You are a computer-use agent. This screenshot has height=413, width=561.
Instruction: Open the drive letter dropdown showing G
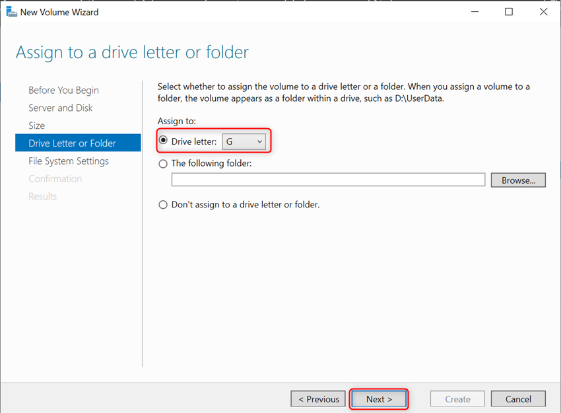[x=245, y=141]
